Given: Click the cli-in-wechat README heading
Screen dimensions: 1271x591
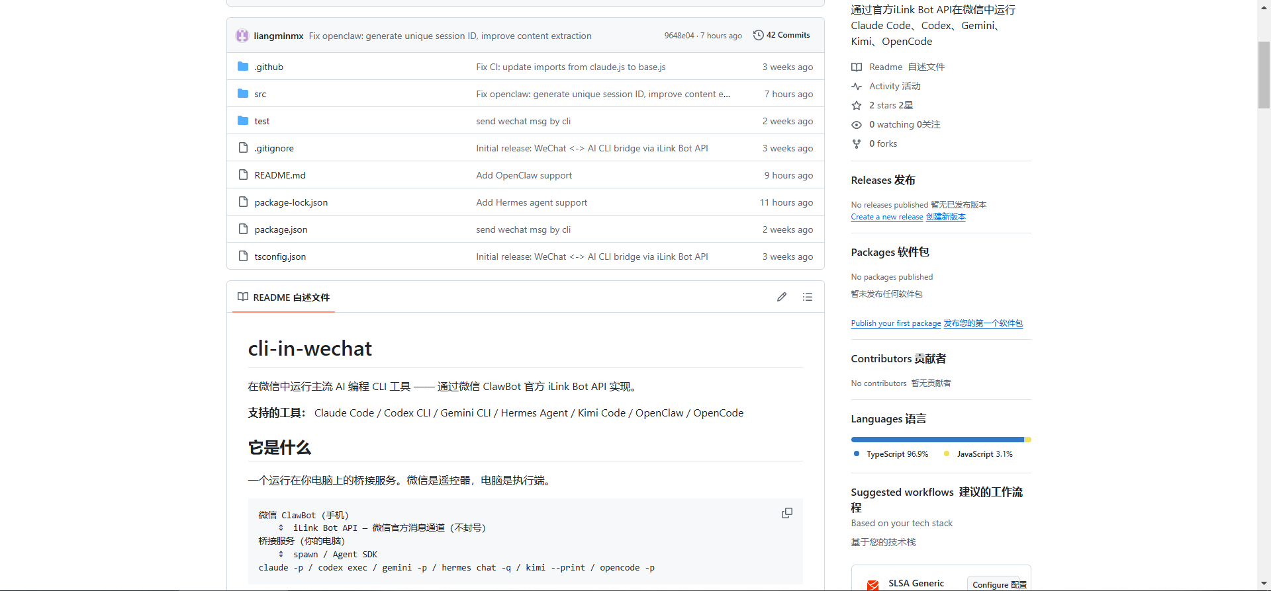Looking at the screenshot, I should pyautogui.click(x=310, y=348).
